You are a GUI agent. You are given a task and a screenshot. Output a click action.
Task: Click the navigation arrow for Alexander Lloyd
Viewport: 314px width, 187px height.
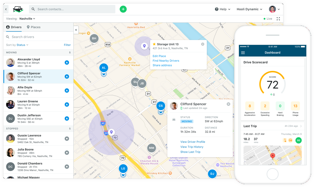pos(67,62)
